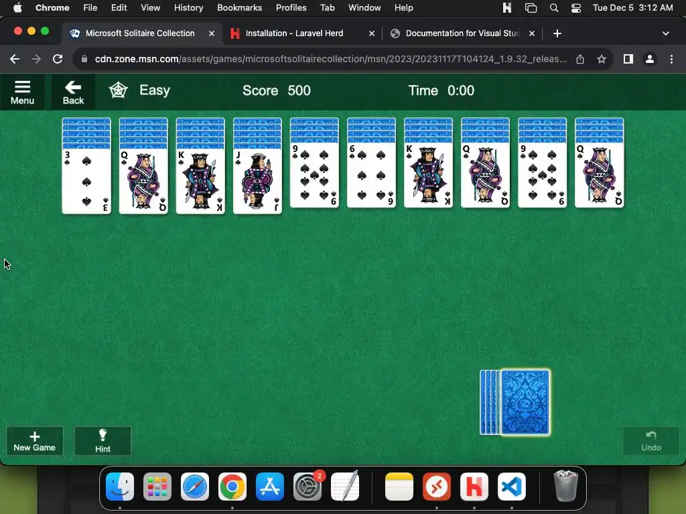Go Back with the arrow button

(x=73, y=92)
